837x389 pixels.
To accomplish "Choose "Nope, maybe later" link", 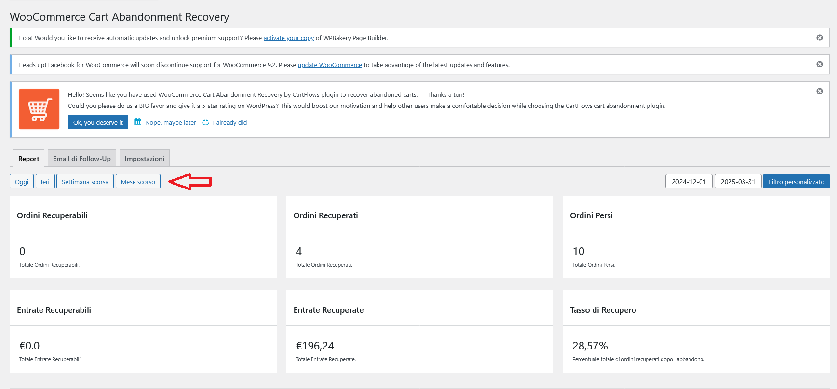I will click(171, 123).
